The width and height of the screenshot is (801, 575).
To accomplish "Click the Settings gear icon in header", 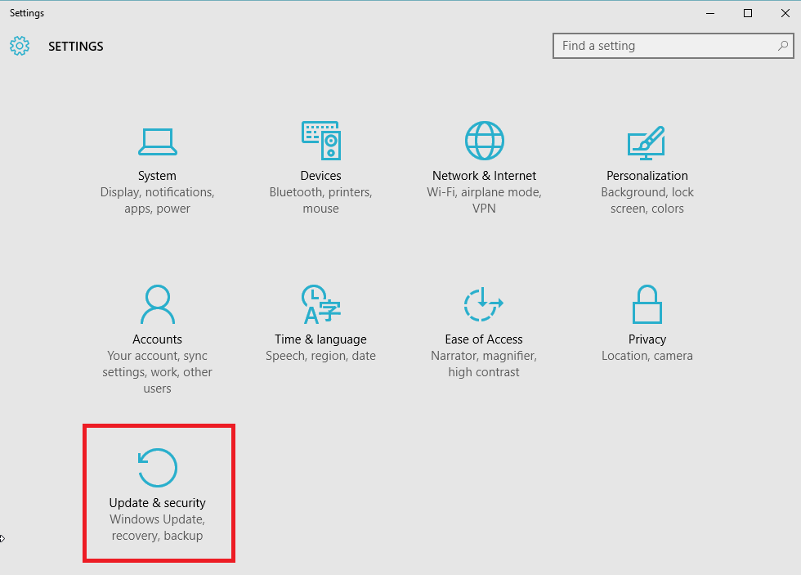I will pyautogui.click(x=20, y=46).
